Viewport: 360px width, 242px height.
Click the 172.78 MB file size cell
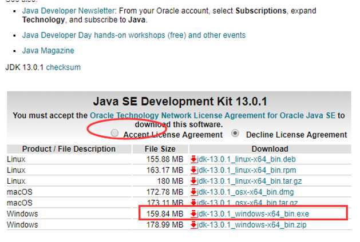165,192
